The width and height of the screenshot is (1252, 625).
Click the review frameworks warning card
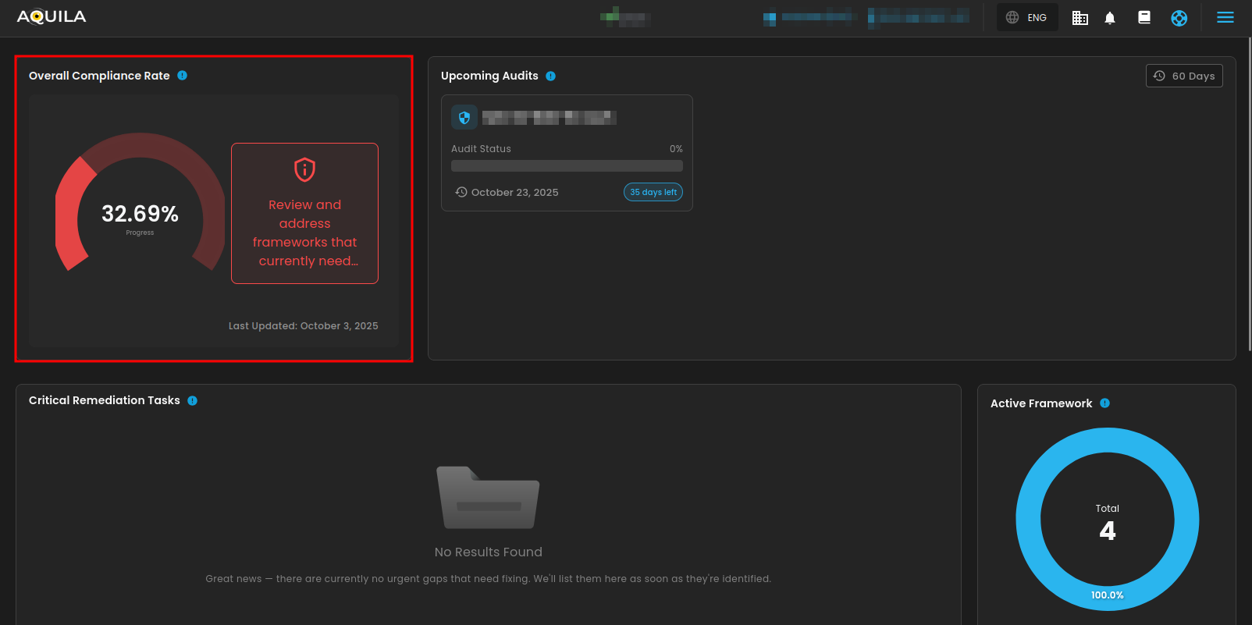pyautogui.click(x=304, y=213)
